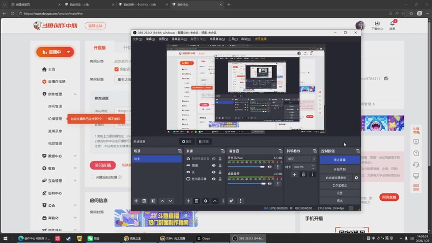Open OBS 文件 menu
Image resolution: width=432 pixels, height=243 pixels.
point(138,39)
